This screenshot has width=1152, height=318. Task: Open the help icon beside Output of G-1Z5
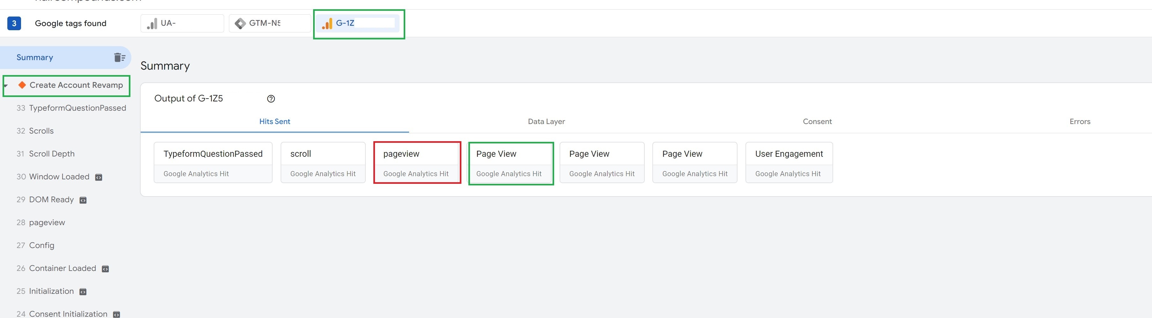click(271, 99)
